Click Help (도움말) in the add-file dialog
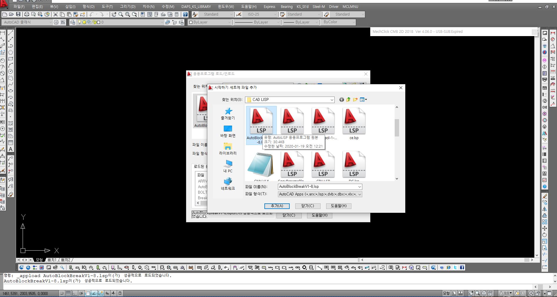557x297 pixels. pyautogui.click(x=338, y=206)
